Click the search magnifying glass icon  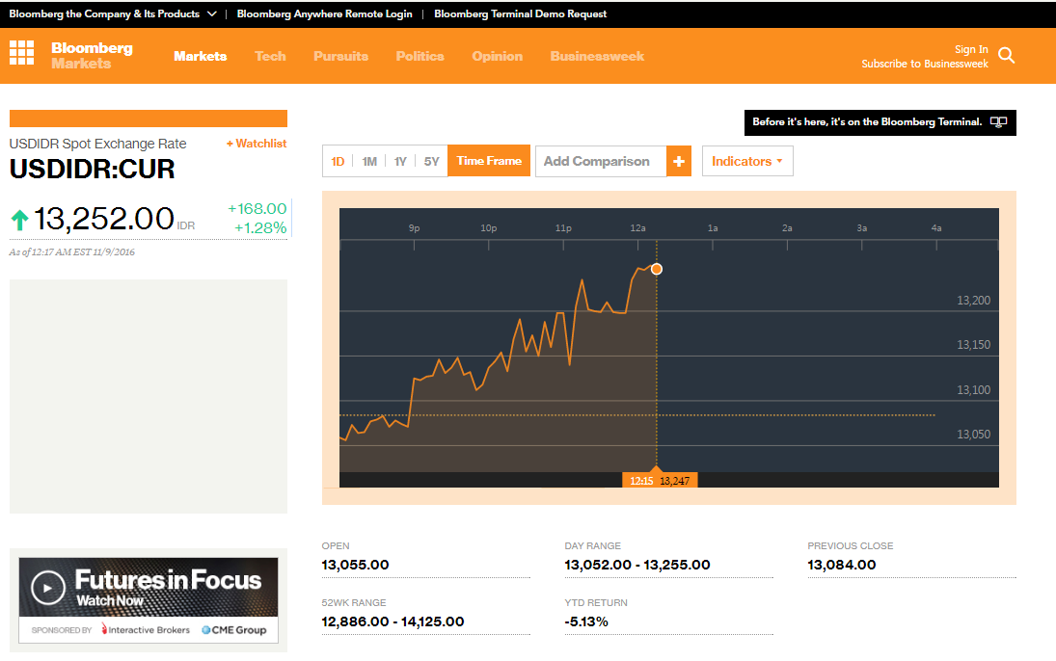tap(1006, 55)
